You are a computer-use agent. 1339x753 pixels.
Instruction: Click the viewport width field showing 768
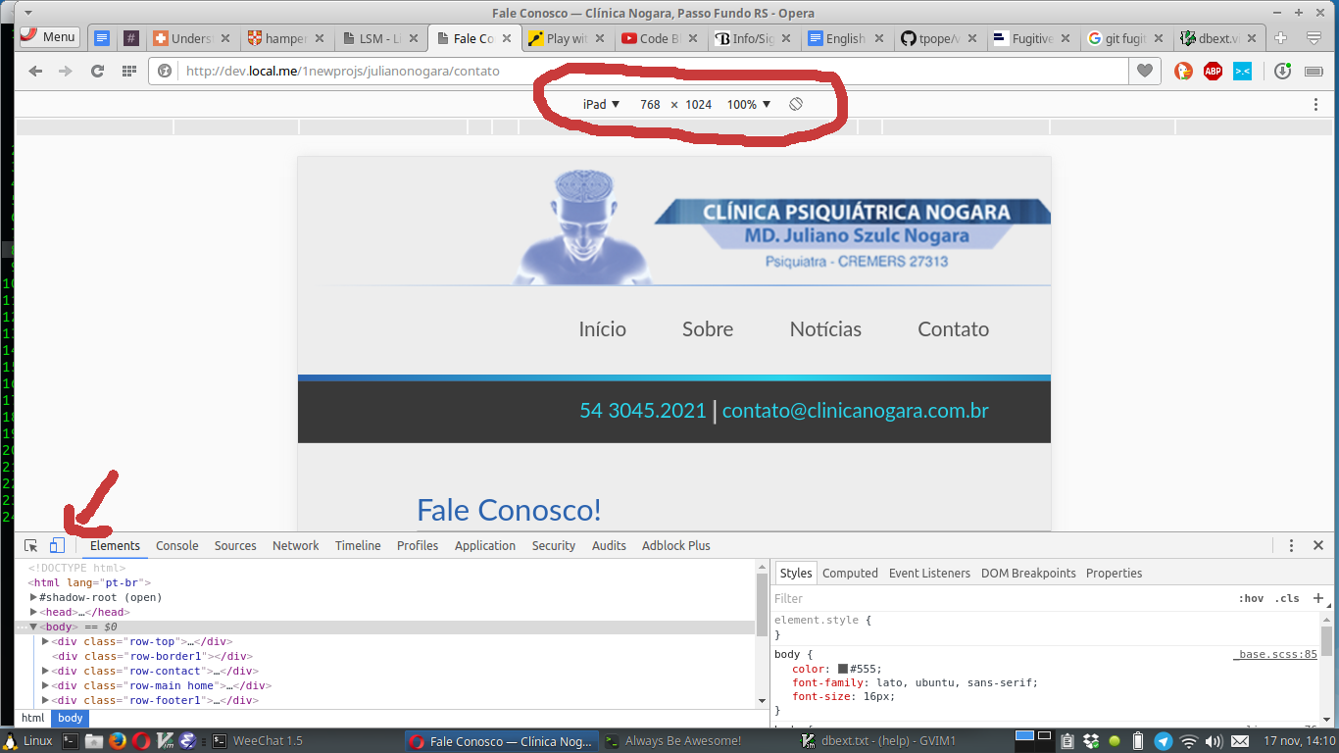650,104
